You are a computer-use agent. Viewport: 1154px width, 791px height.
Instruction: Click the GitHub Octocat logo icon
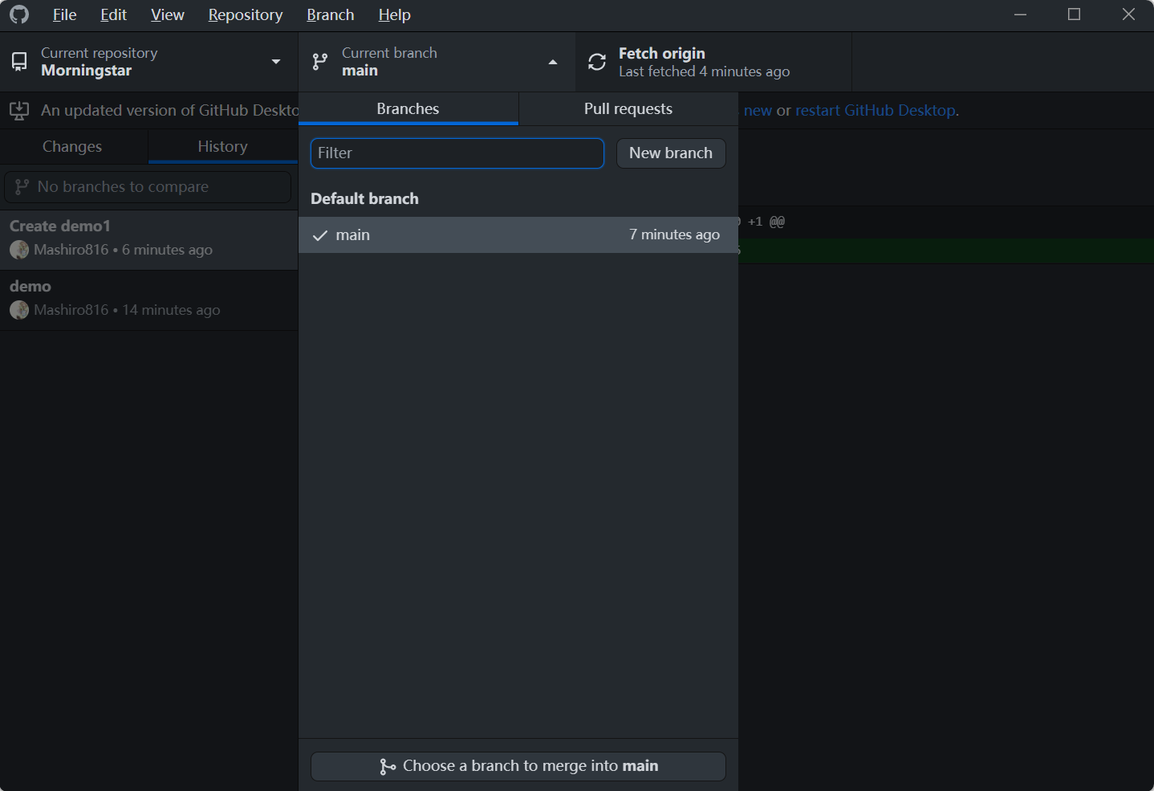[19, 14]
